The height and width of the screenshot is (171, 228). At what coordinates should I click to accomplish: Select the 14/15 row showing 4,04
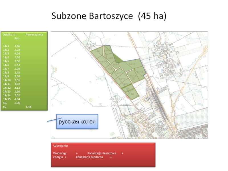[11, 99]
